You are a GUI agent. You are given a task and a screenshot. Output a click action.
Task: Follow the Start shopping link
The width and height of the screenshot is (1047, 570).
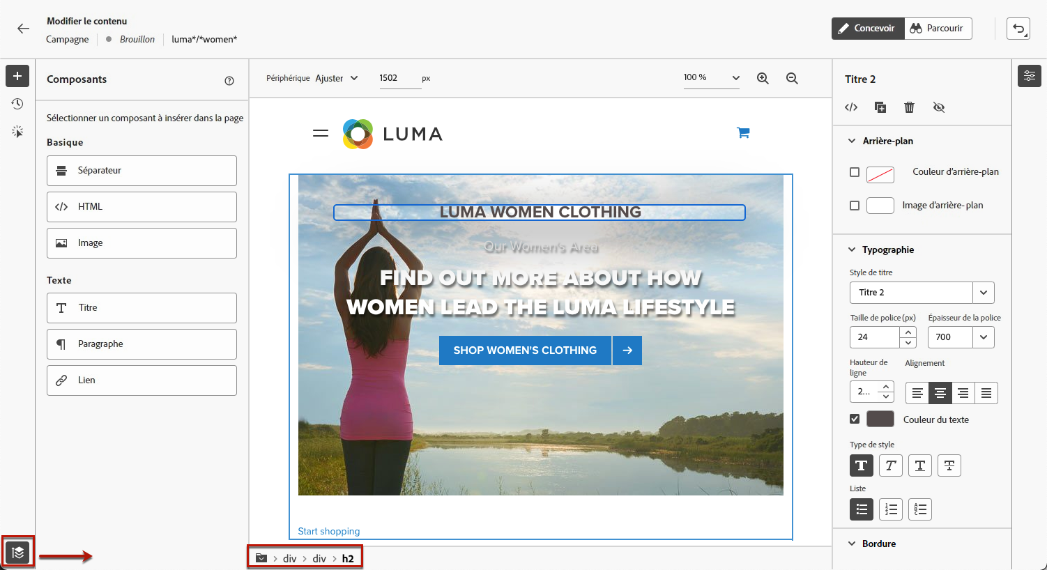point(329,531)
